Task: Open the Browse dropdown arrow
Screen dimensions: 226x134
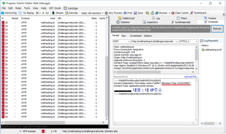Action: (169, 13)
